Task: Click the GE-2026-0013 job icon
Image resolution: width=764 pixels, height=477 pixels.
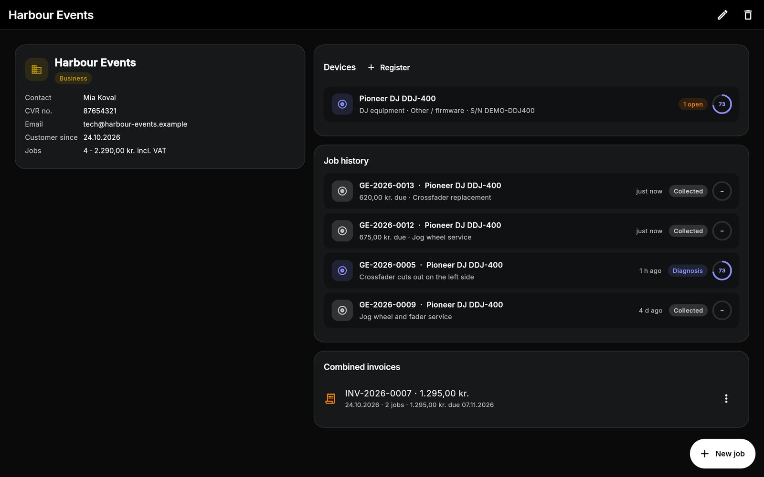Action: pyautogui.click(x=342, y=191)
